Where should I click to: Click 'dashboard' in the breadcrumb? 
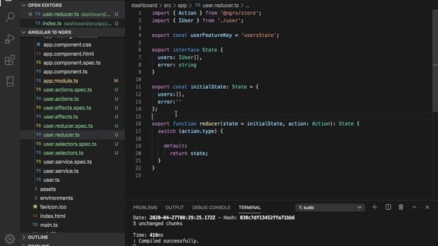point(144,5)
